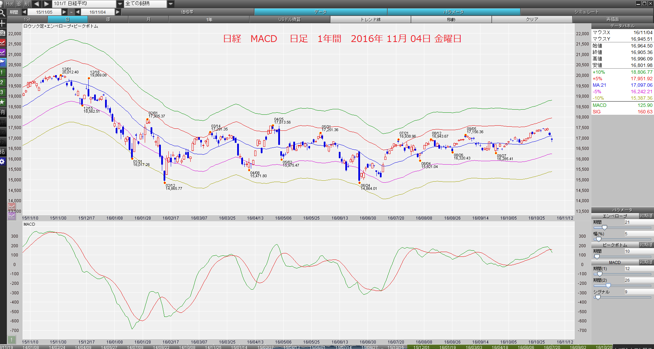
Task: Click the green star favorites icon
Action: pos(3,102)
